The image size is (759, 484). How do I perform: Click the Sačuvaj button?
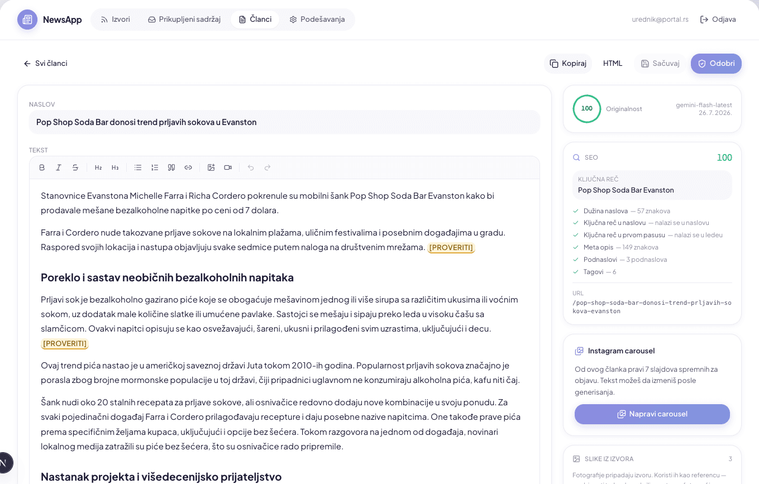point(660,64)
